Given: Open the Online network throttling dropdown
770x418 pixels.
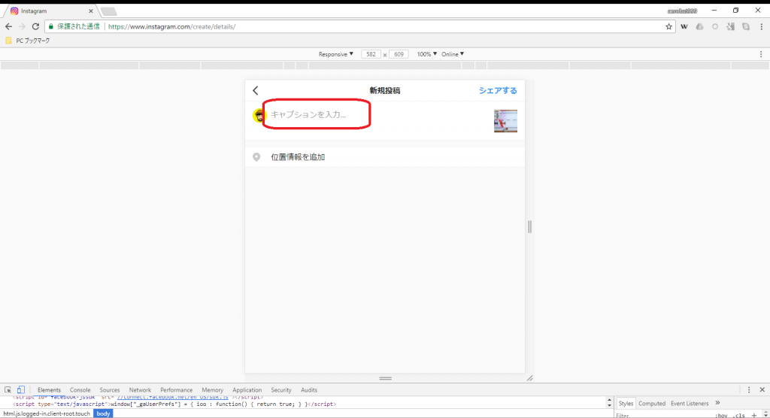Looking at the screenshot, I should pos(452,54).
